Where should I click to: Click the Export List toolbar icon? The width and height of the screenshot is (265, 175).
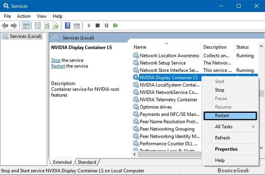[x=56, y=26]
